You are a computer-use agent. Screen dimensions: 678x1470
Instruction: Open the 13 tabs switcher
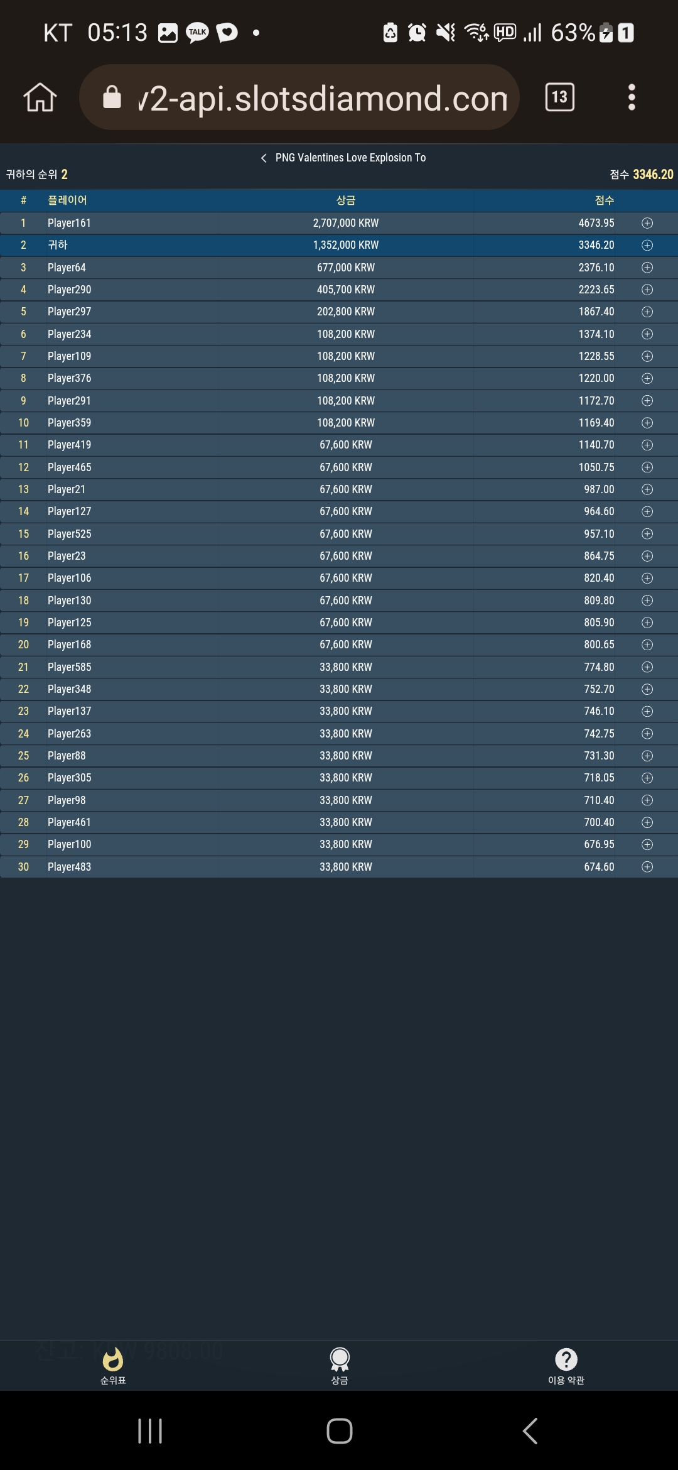pos(559,97)
